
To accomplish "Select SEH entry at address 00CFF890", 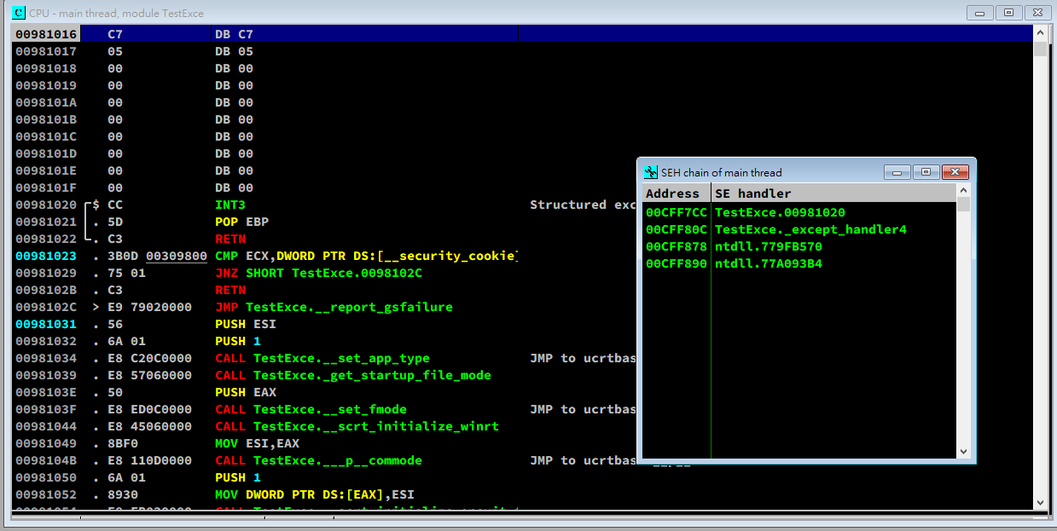I will [676, 263].
